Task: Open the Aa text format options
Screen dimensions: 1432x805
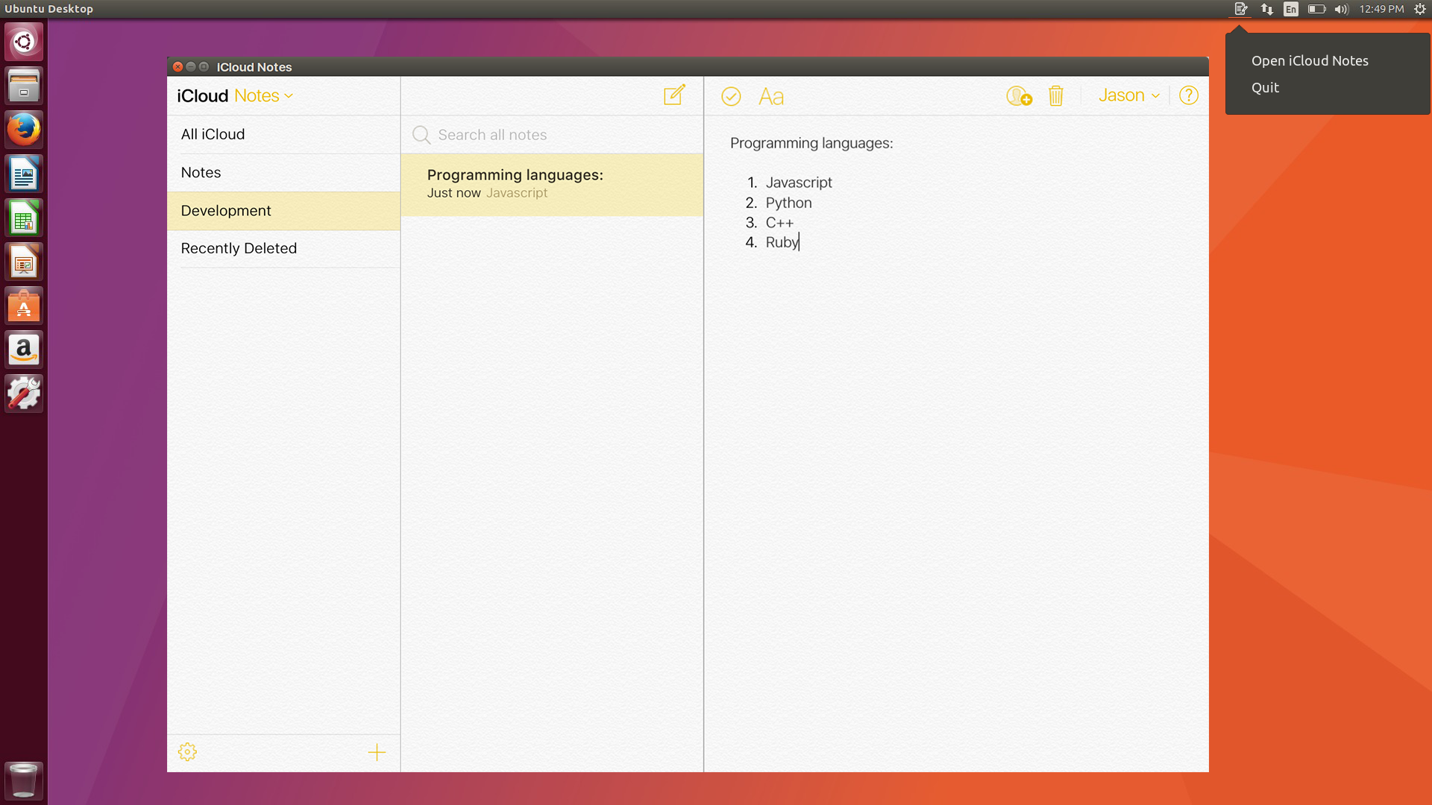Action: 771,97
